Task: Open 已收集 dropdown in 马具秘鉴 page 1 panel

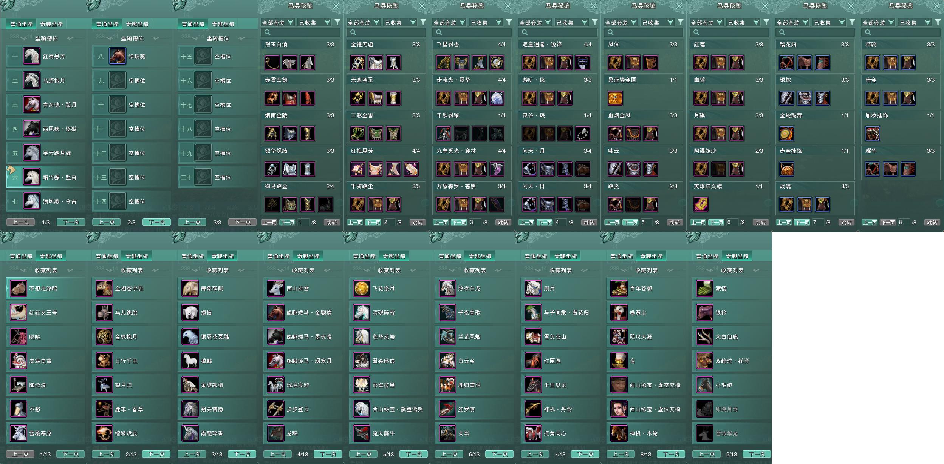Action: (x=314, y=23)
